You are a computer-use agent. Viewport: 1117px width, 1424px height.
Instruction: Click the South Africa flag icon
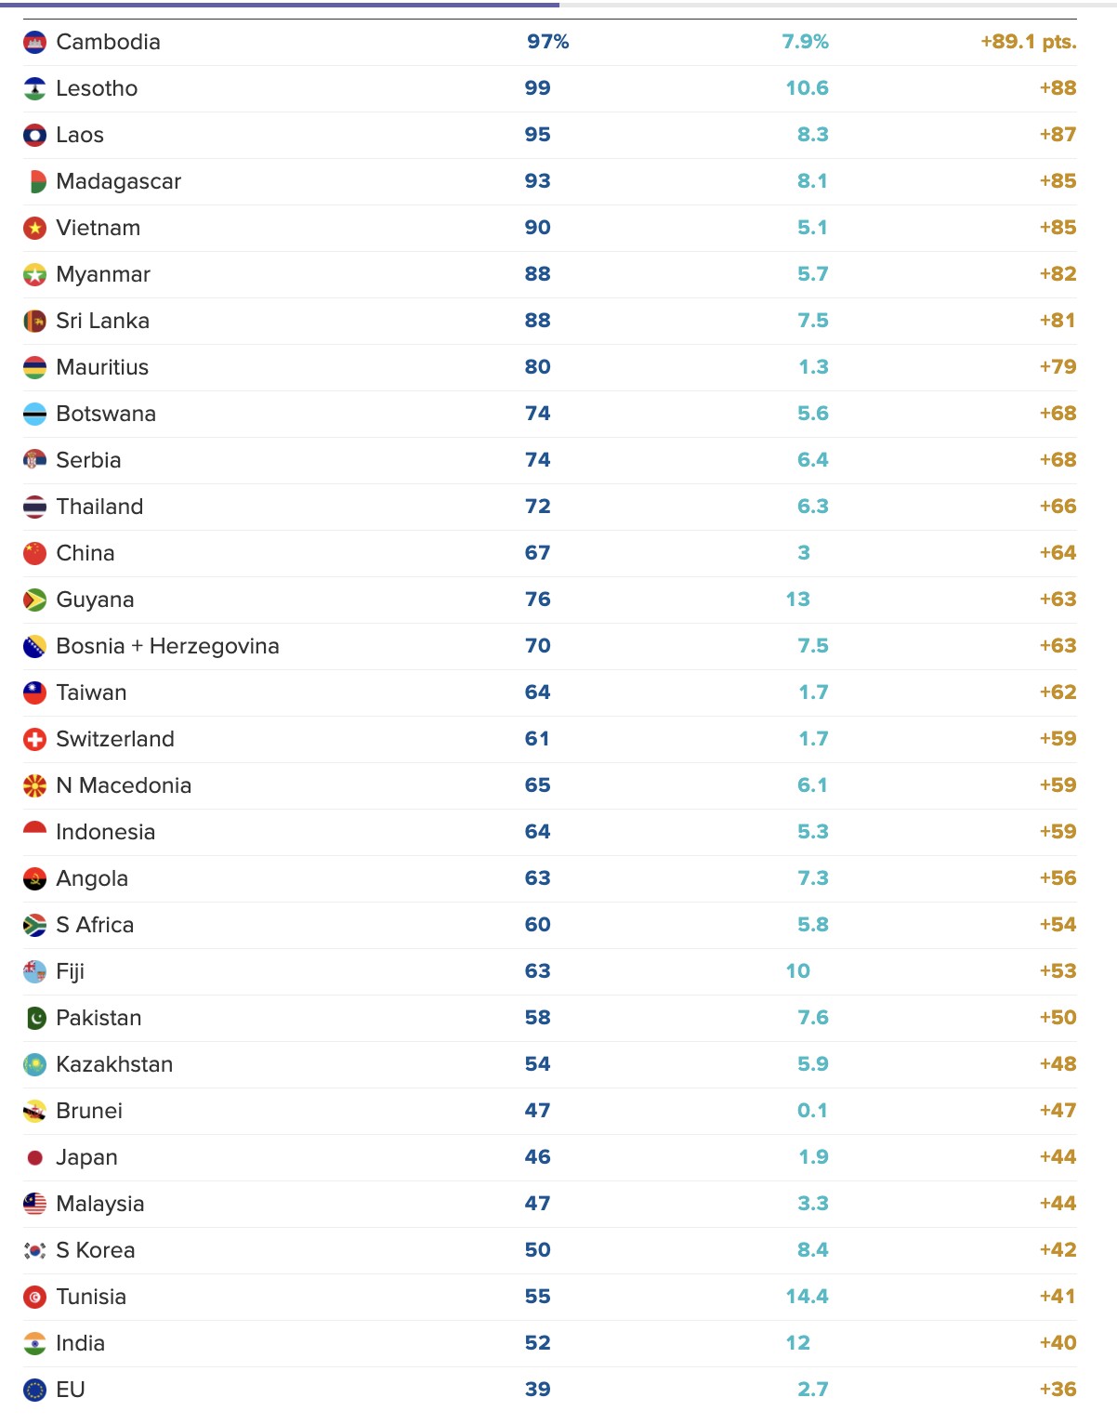click(34, 925)
